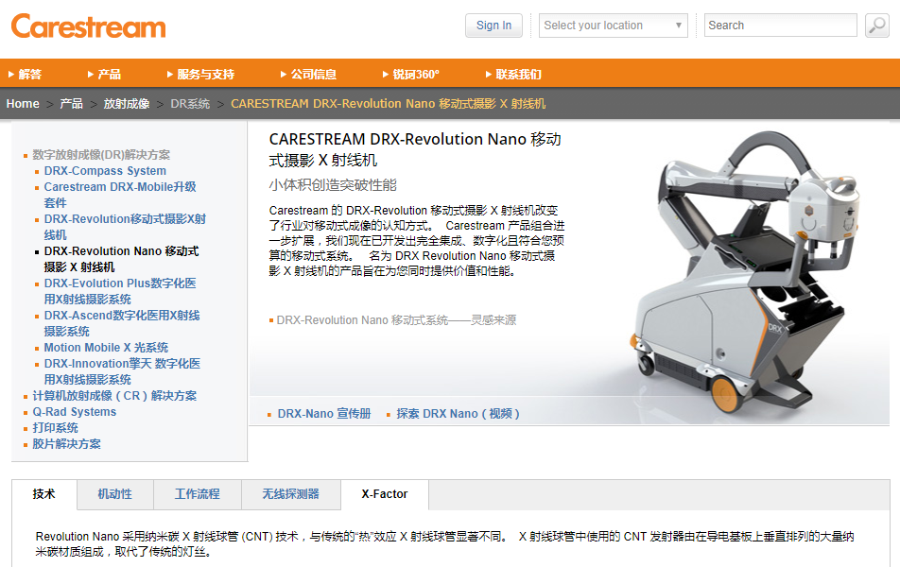Click the DR系统 breadcrumb link
Viewport: 900px width, 567px height.
[x=190, y=104]
